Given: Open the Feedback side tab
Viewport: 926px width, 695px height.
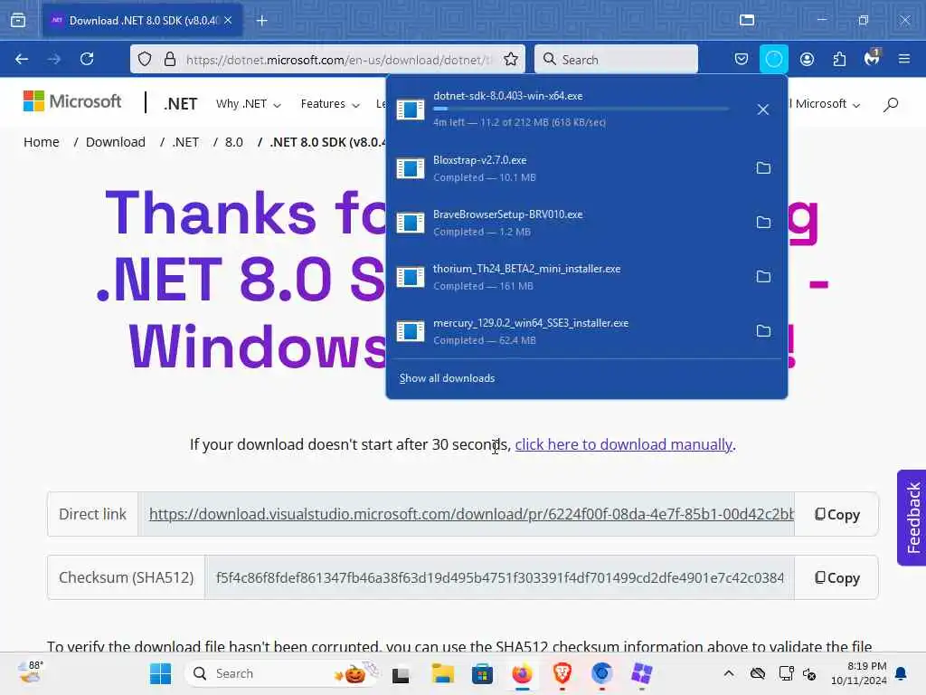Looking at the screenshot, I should tap(912, 518).
